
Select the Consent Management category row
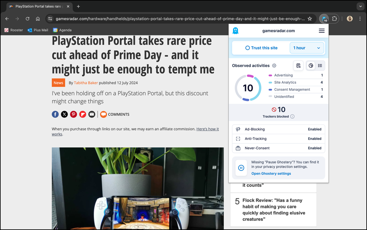tap(296, 89)
